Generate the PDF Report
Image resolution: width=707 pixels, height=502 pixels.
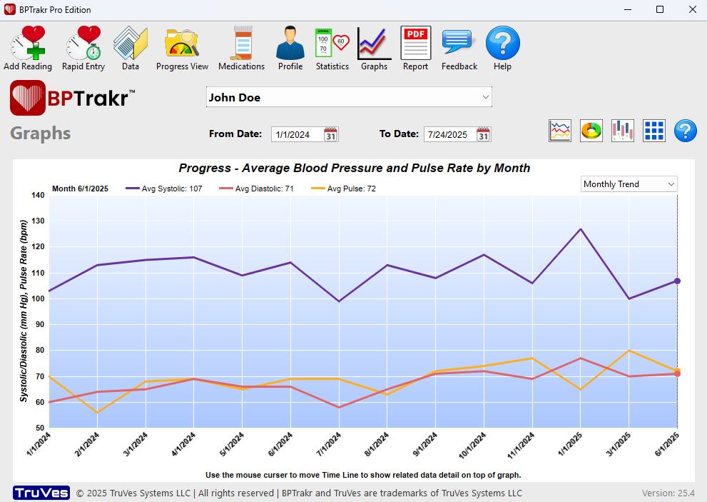coord(415,48)
